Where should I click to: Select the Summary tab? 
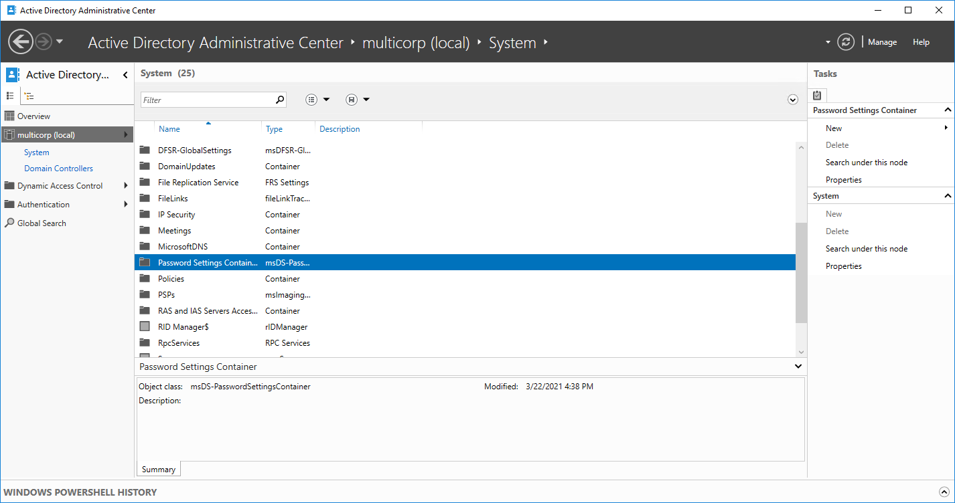point(159,470)
